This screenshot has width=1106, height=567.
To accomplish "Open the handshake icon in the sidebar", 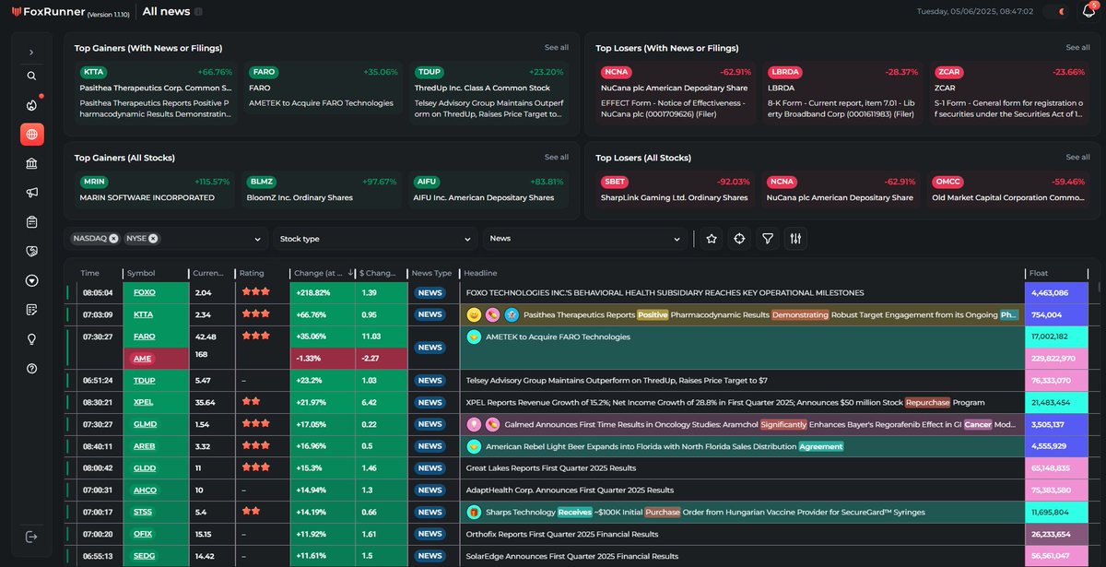I will click(31, 251).
